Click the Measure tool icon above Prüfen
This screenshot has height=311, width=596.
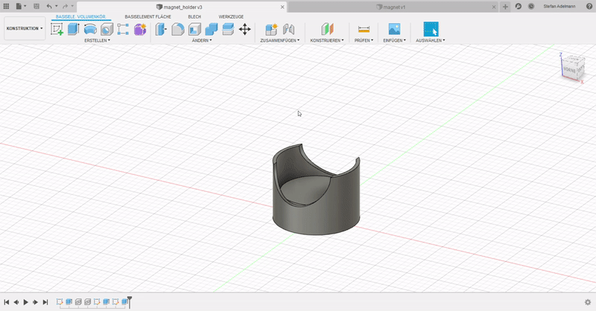pos(364,30)
